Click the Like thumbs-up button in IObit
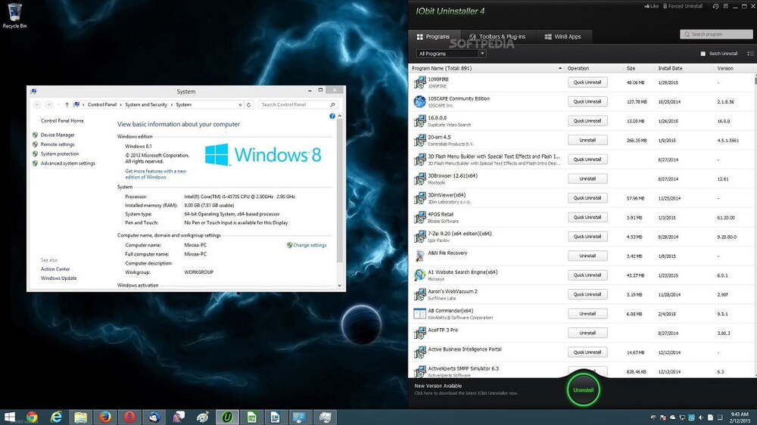This screenshot has height=425, width=757. [x=651, y=6]
